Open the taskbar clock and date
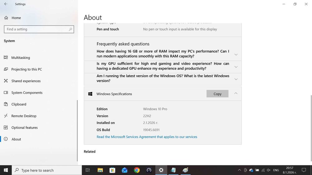This screenshot has height=175, width=312. tap(290, 170)
